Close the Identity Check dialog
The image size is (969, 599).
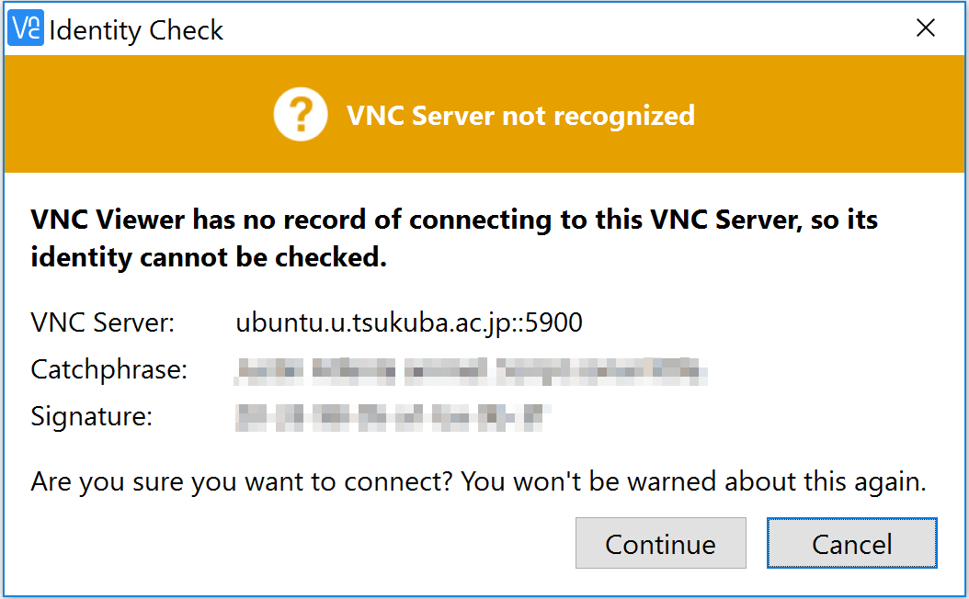[926, 28]
